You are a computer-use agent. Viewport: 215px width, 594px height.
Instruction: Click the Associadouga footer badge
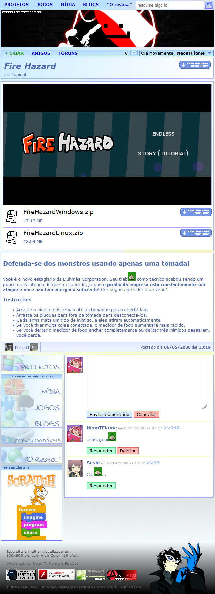[122, 574]
